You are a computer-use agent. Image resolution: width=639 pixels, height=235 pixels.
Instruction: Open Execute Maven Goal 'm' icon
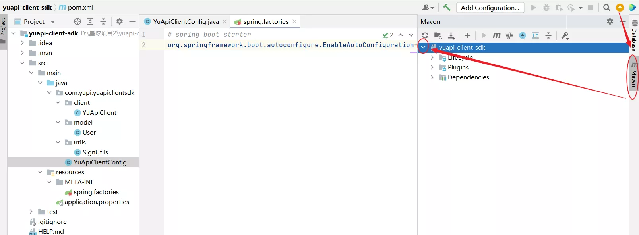(497, 35)
